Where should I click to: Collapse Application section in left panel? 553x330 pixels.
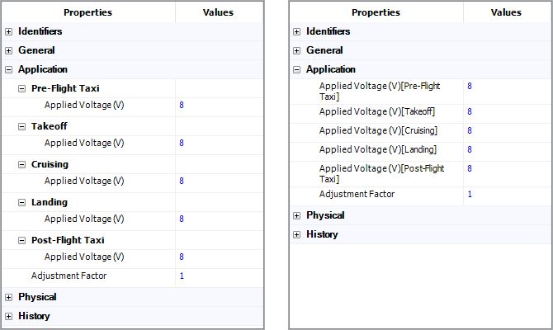[9, 69]
